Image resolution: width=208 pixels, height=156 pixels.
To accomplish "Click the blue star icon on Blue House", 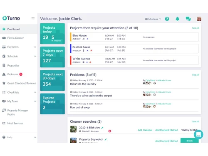I will pos(87,39).
